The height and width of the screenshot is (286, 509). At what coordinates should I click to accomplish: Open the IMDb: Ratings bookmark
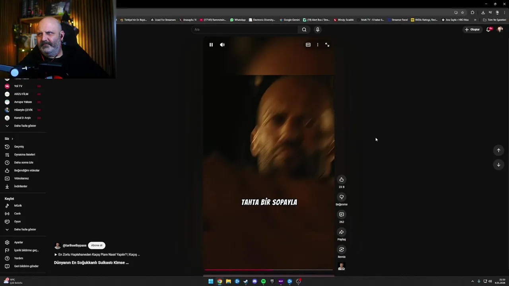point(424,19)
